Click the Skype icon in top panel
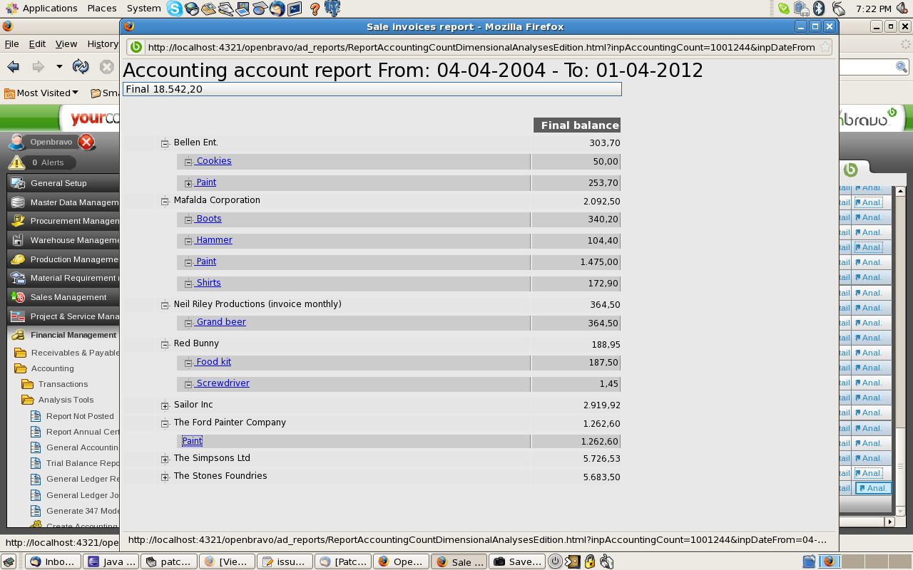This screenshot has width=913, height=570. pos(174,9)
